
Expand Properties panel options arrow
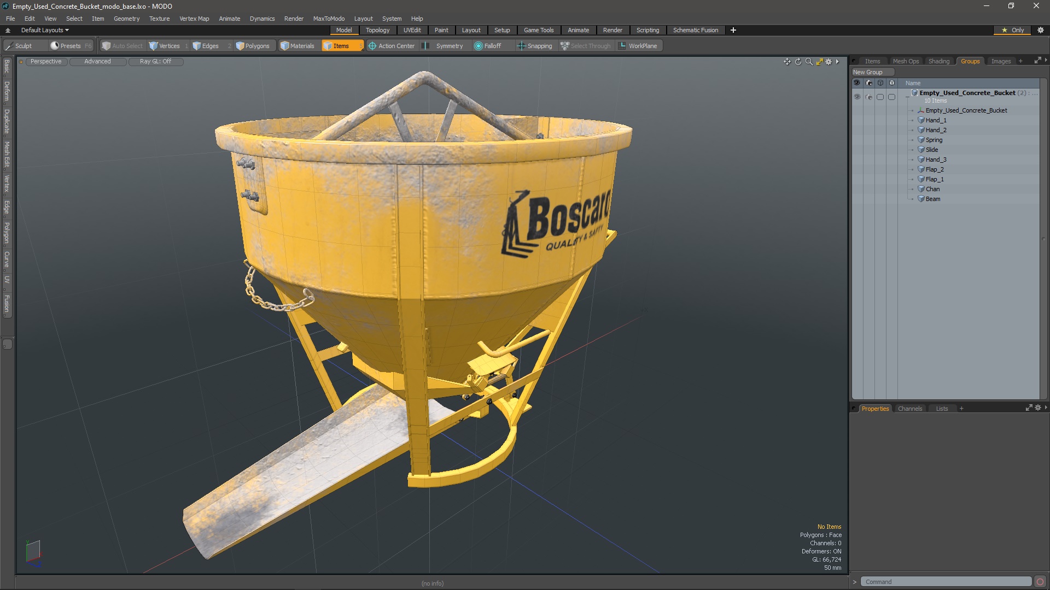click(1046, 408)
